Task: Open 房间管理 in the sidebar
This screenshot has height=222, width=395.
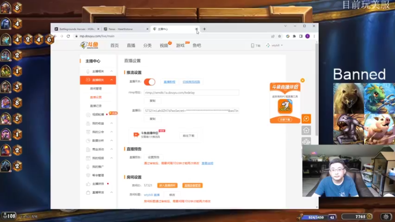Action: pyautogui.click(x=96, y=89)
